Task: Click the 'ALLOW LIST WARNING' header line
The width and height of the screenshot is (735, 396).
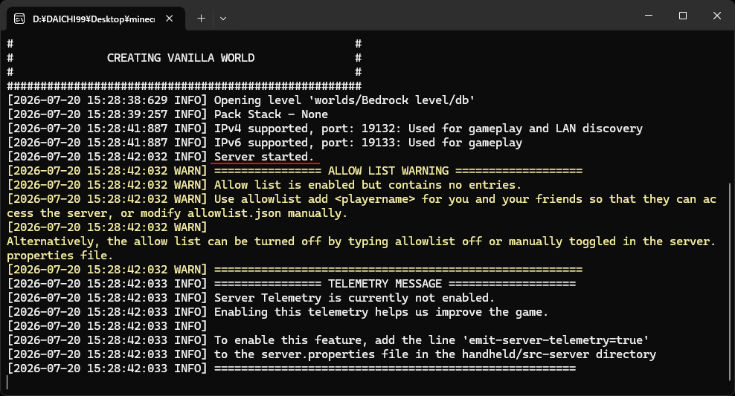Action: pos(295,170)
